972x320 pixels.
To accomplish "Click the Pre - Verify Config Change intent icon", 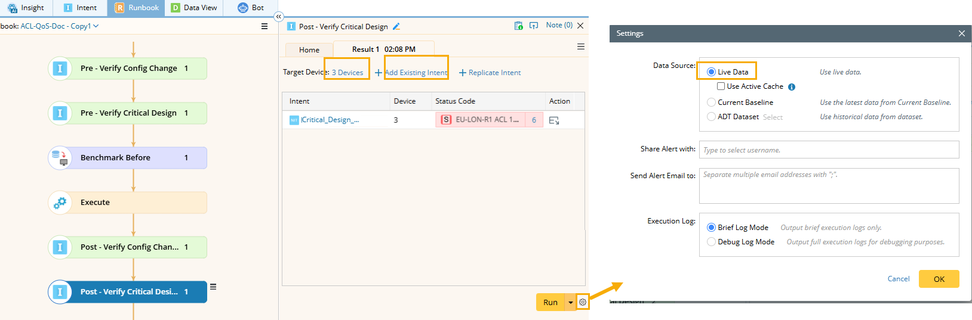I will click(60, 69).
